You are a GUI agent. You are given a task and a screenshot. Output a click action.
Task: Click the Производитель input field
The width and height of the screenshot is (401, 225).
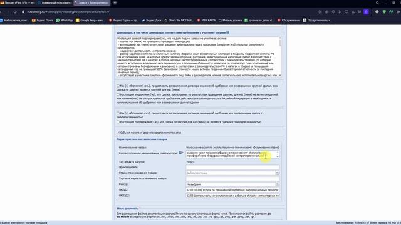click(x=232, y=167)
